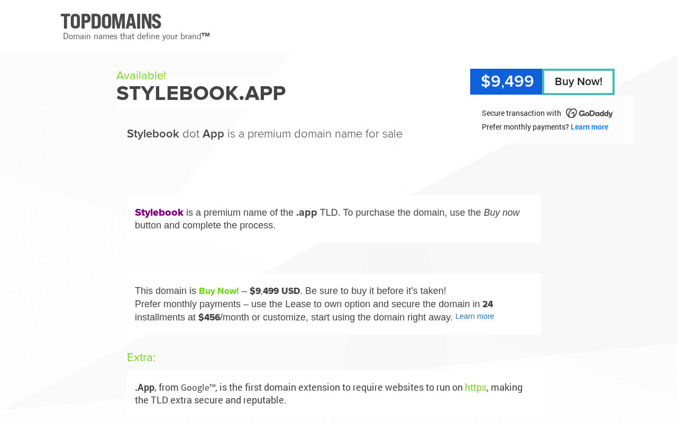Viewport: 677px width, 423px height.
Task: Open the green https link
Action: pos(475,388)
